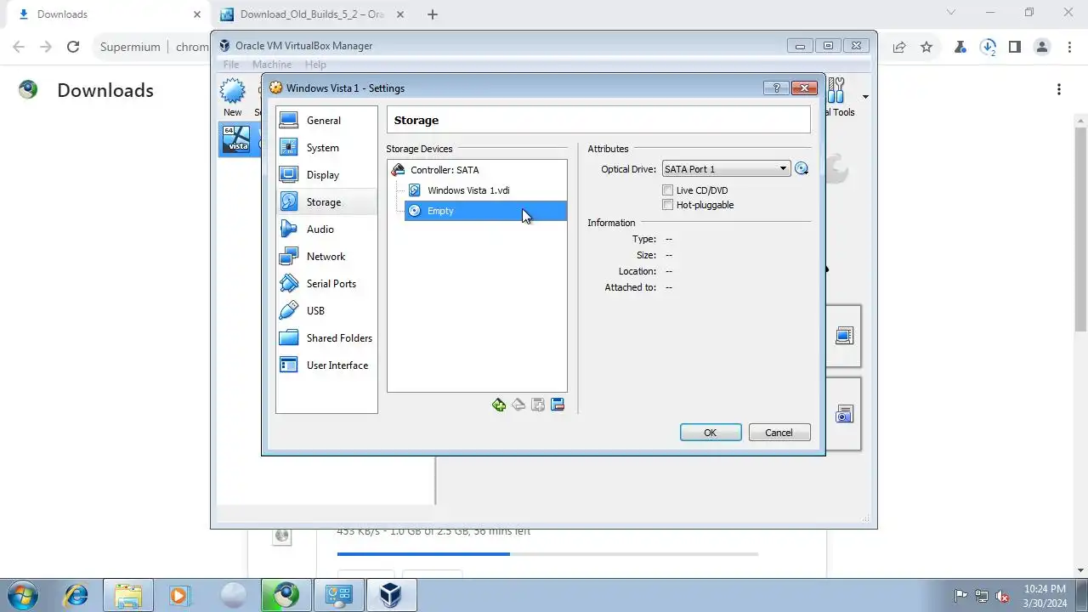Open the Optical Drive port dropdown

pos(726,169)
